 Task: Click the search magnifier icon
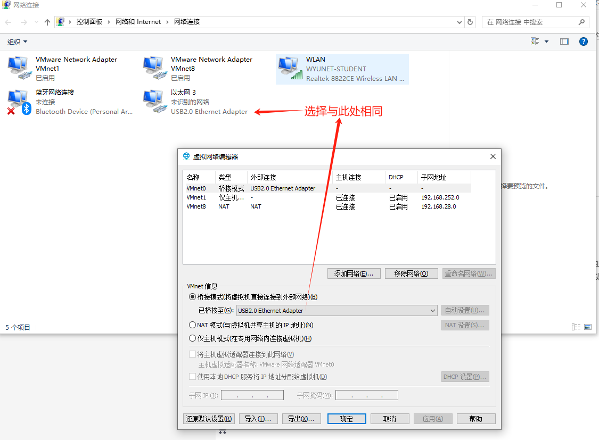[x=581, y=22]
